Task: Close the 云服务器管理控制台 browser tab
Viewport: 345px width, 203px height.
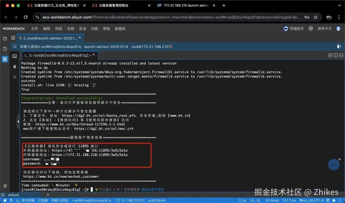Action: 149,5
